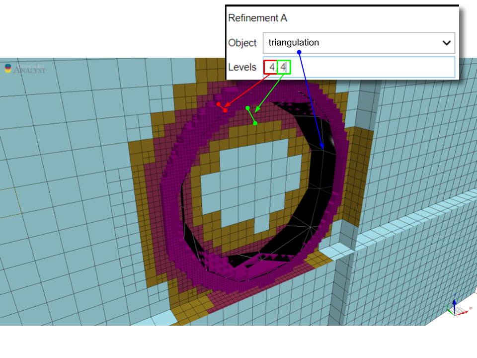Click the Analyst watermark text
Image resolution: width=477 pixels, height=358 pixels.
29,70
